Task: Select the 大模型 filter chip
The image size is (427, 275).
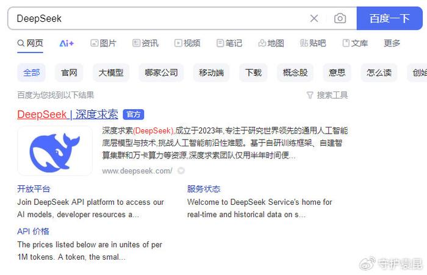Action: pyautogui.click(x=111, y=73)
